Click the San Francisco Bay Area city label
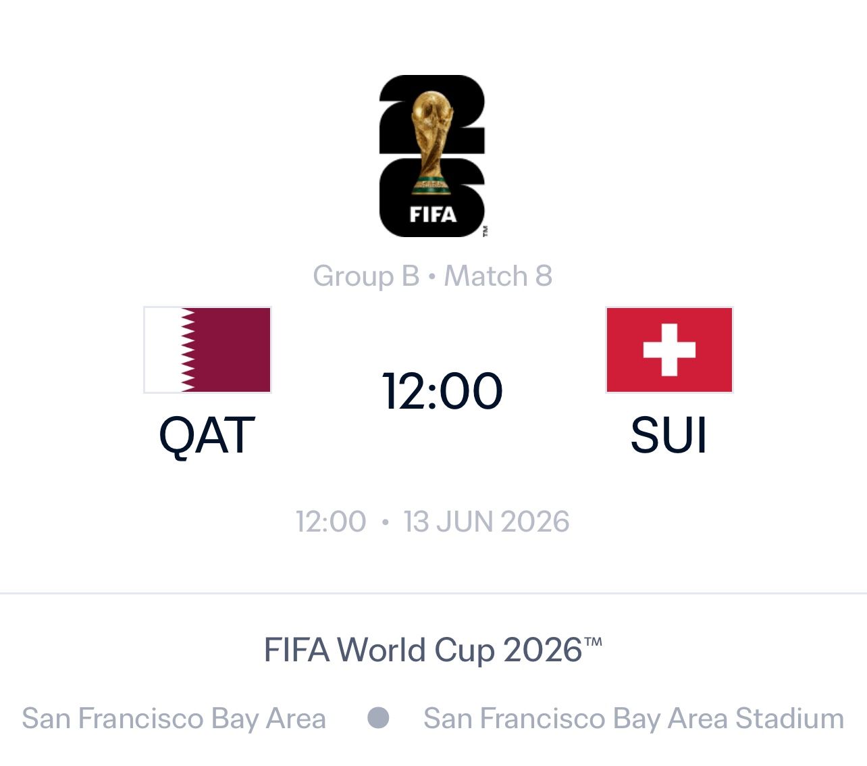 174,719
